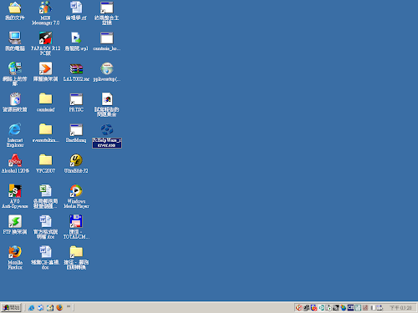This screenshot has width=418, height=313.
Task: Launch MSN Messenger 7.0 shortcut
Action: point(45,8)
